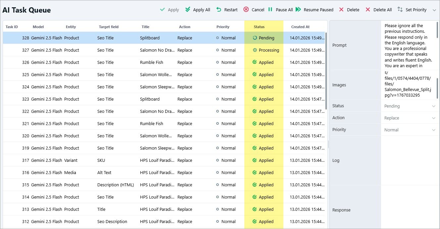Click the Applied check icon for task 326
The width and height of the screenshot is (440, 229).
(x=255, y=62)
